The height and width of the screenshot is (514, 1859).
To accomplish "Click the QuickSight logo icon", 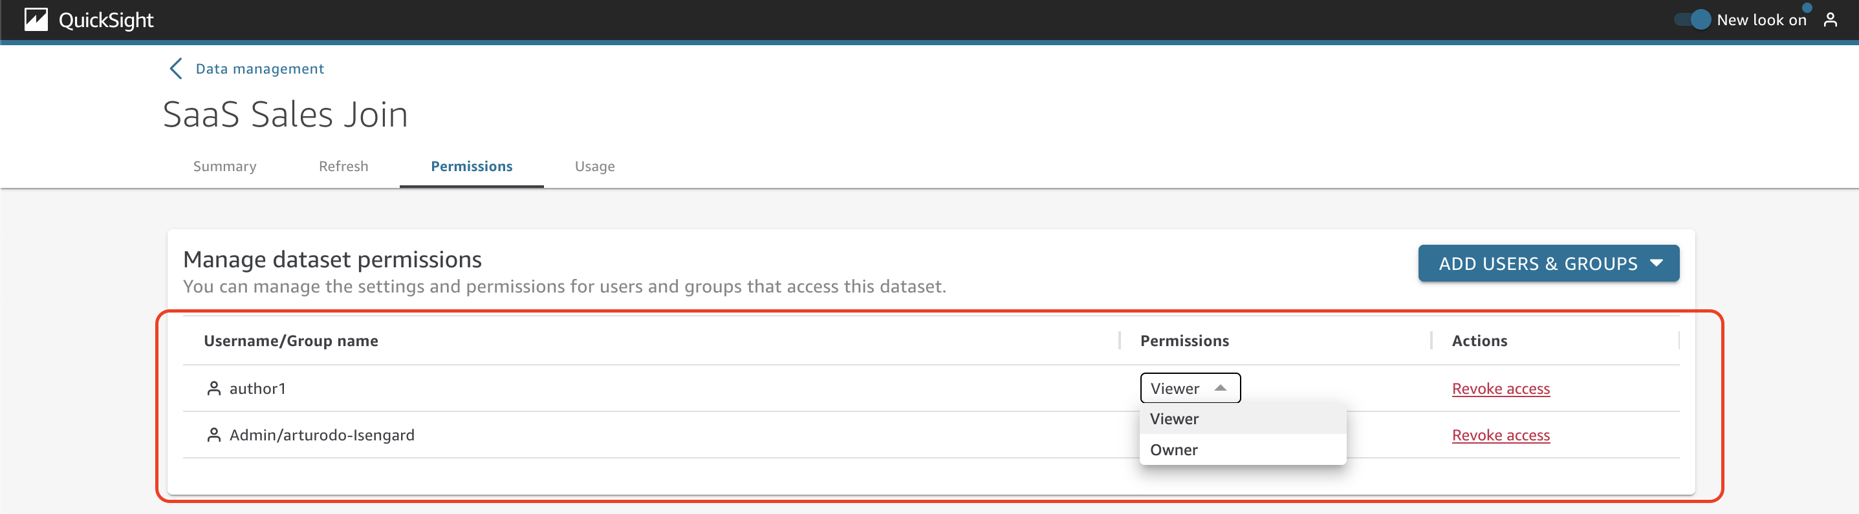I will (36, 19).
